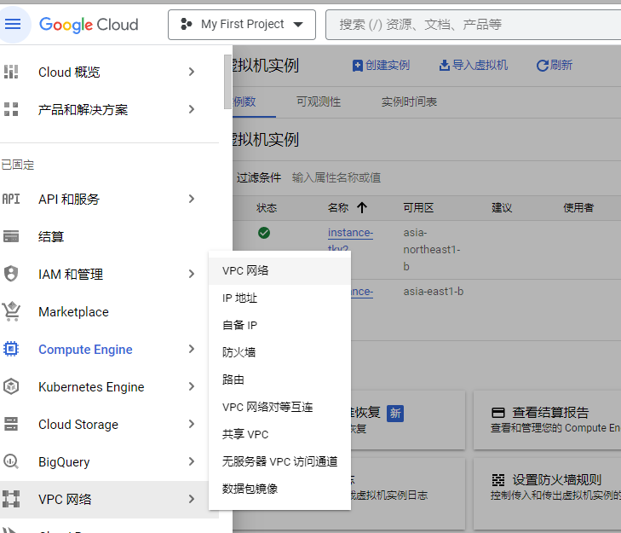Expand the 产品和解决方案 submenu arrow
This screenshot has width=621, height=533.
[x=192, y=109]
